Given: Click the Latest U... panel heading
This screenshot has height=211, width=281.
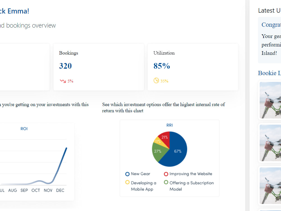Looking at the screenshot, I should coord(269,10).
